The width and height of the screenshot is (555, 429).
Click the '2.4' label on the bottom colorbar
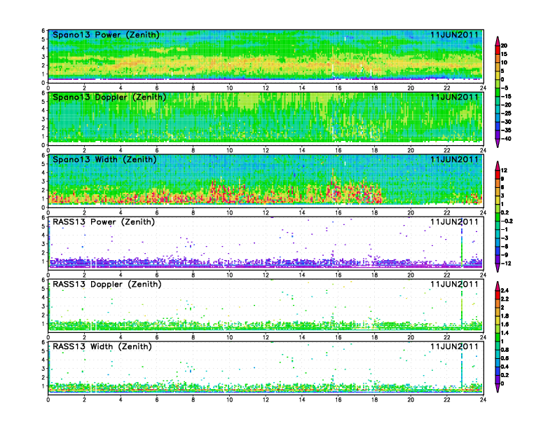tap(505, 290)
